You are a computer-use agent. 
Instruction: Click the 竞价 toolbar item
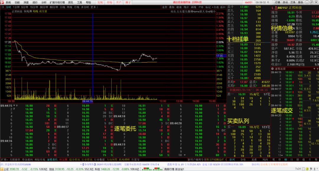165,7
